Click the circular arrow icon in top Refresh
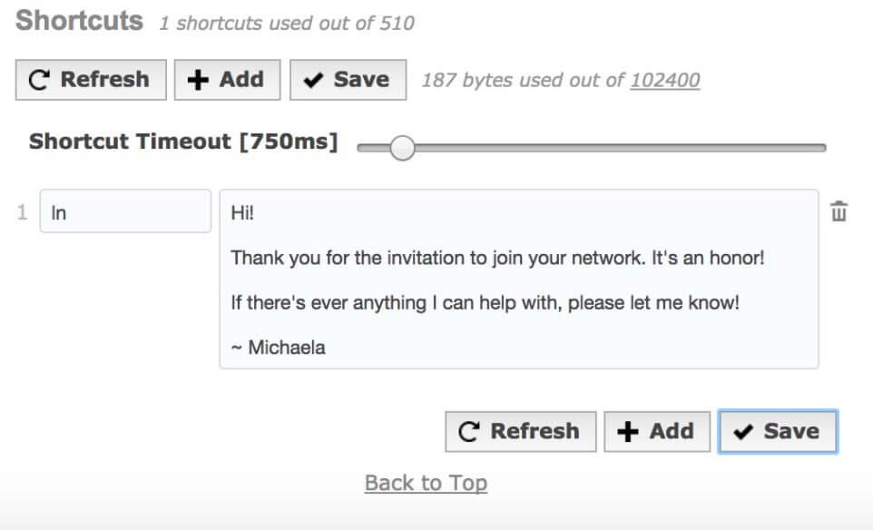This screenshot has height=530, width=873. pos(39,80)
